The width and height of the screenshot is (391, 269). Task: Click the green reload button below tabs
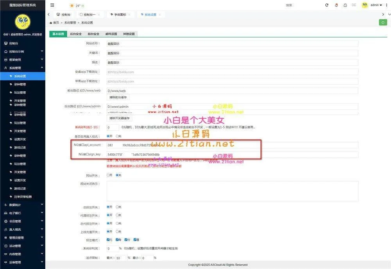[383, 23]
